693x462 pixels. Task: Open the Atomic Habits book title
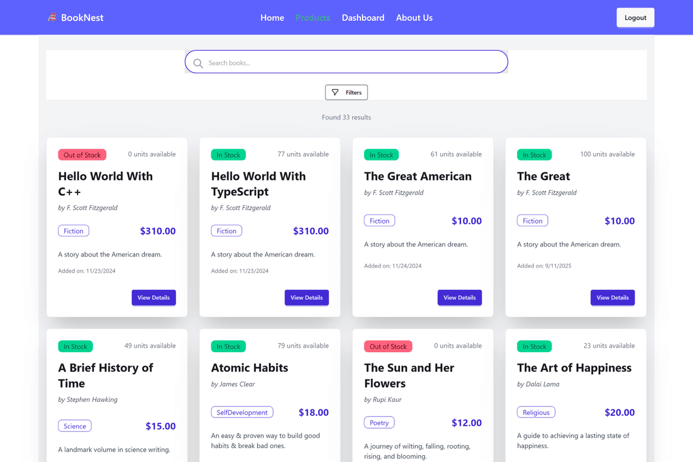click(x=249, y=368)
